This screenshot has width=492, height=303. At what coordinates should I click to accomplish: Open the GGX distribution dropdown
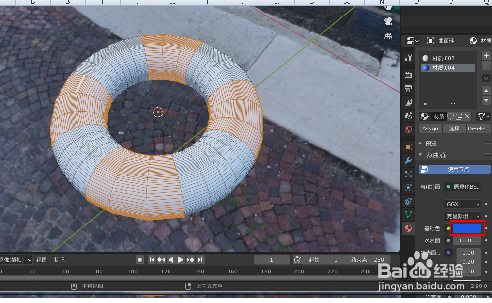(462, 204)
